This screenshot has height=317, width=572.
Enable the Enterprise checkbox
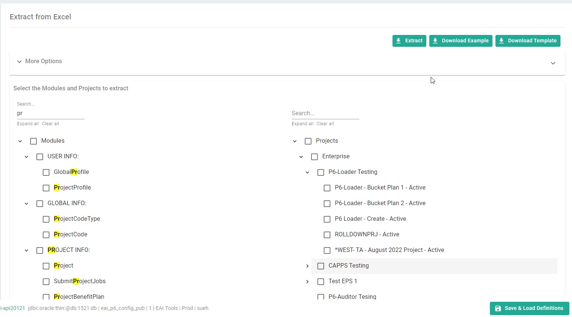(314, 157)
